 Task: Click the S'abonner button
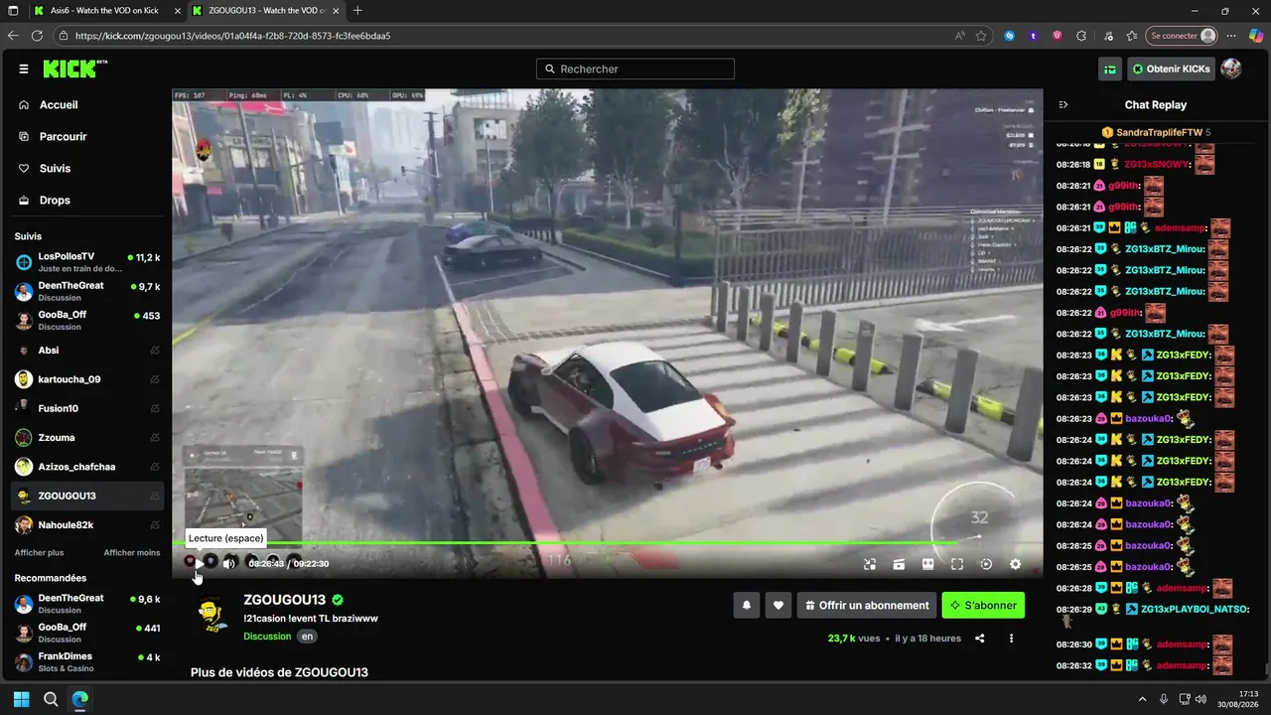coord(983,605)
